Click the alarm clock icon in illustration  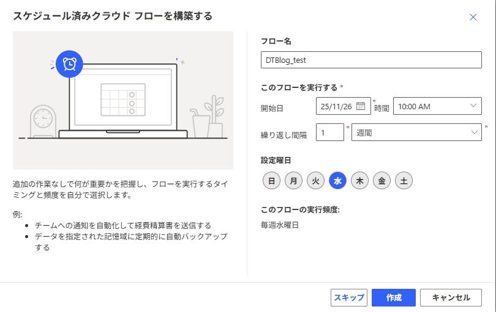pos(69,63)
